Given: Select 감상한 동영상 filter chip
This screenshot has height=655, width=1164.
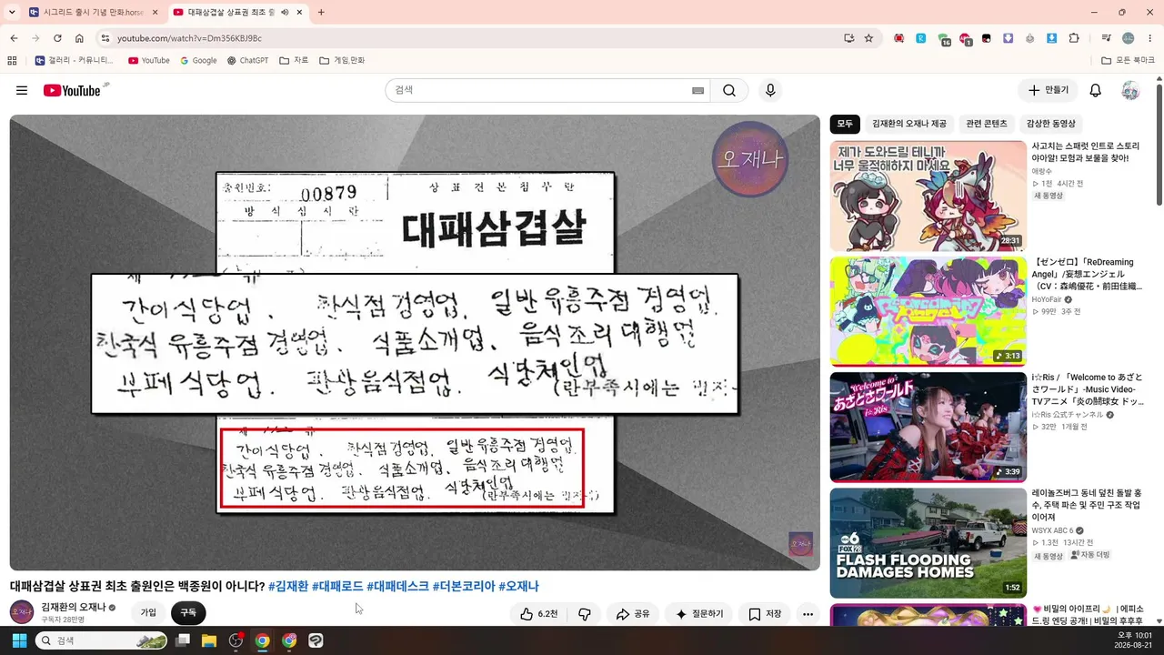Looking at the screenshot, I should pyautogui.click(x=1051, y=124).
